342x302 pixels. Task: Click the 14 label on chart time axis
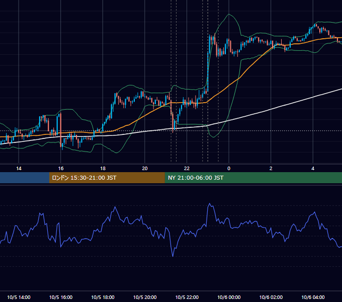click(19, 169)
